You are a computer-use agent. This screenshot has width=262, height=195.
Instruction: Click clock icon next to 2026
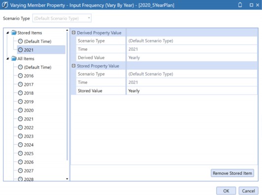20,162
